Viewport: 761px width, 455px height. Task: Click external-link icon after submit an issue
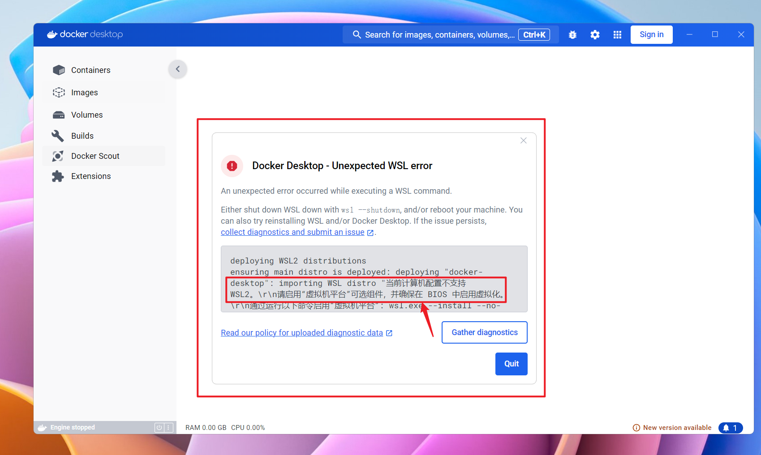tap(370, 233)
